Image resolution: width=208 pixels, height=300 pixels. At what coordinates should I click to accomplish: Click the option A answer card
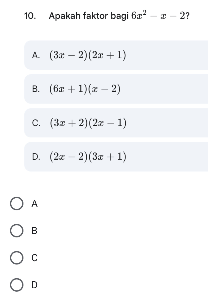(x=108, y=55)
